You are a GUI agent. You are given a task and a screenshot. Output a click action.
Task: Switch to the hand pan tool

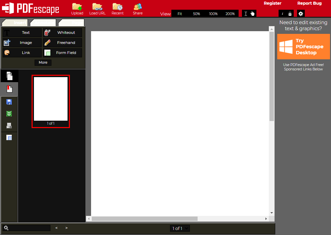tap(253, 14)
